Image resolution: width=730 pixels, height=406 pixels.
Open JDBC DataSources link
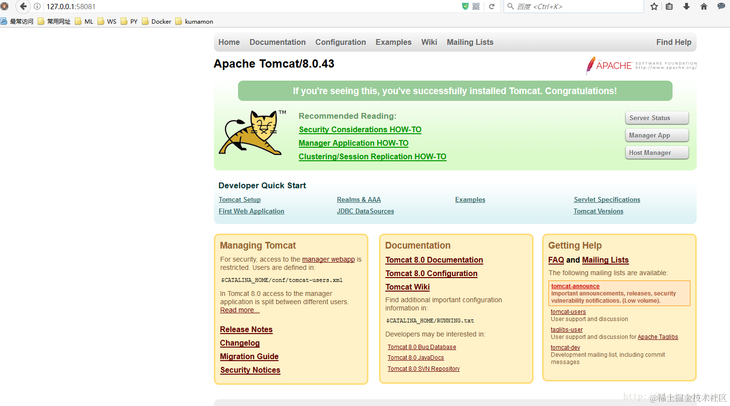(365, 211)
